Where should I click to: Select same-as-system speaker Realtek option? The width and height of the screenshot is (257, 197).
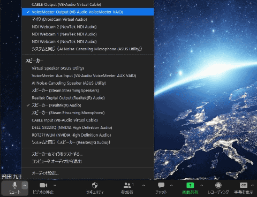[88, 142]
